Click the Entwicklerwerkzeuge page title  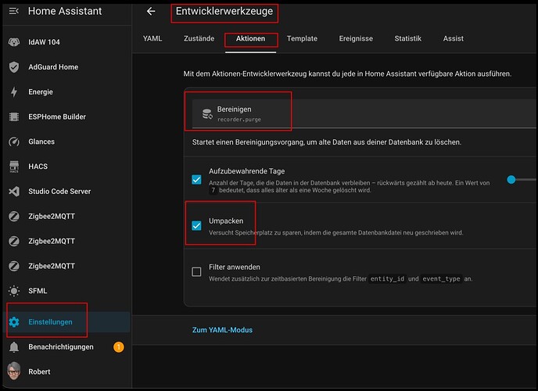(224, 11)
